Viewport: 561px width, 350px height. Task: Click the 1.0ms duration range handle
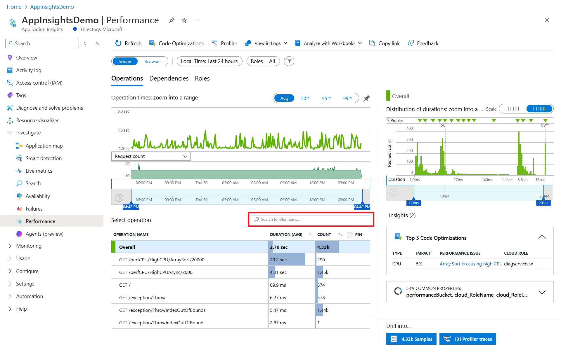(x=413, y=203)
